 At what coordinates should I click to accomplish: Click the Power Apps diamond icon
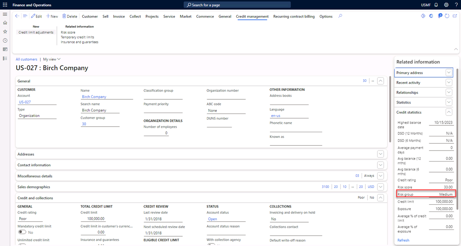[x=423, y=16]
